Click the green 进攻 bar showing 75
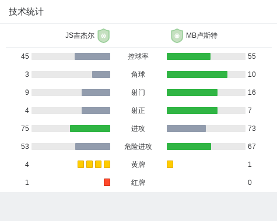The height and width of the screenshot is (221, 277). coord(90,129)
